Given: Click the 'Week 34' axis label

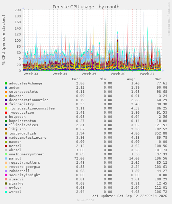Looking at the screenshot, I should [60, 74].
